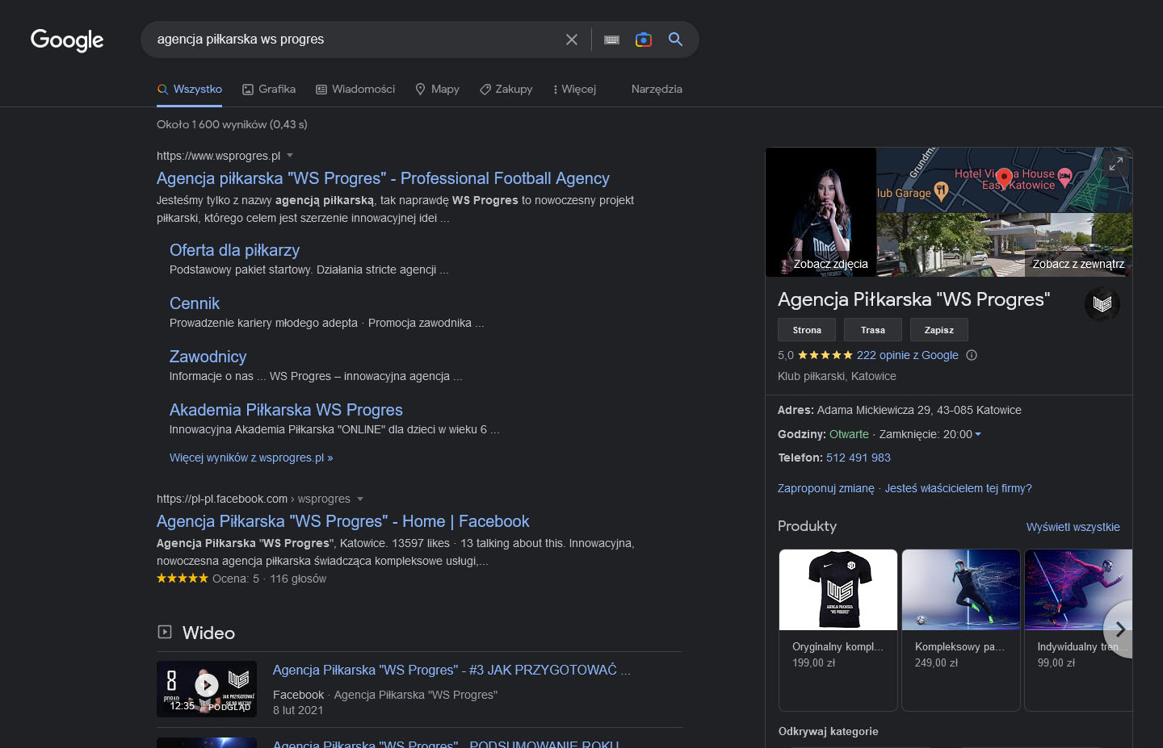Click Więcej wyników z wsprogres.pl
This screenshot has height=748, width=1163.
coord(251,458)
